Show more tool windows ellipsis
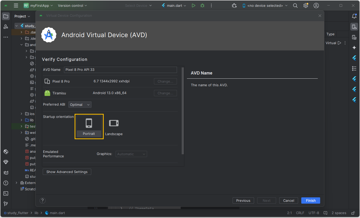Image resolution: width=360 pixels, height=218 pixels. pyautogui.click(x=6, y=37)
